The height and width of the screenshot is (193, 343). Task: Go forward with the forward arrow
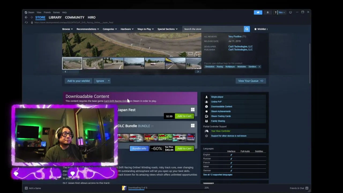31,17
